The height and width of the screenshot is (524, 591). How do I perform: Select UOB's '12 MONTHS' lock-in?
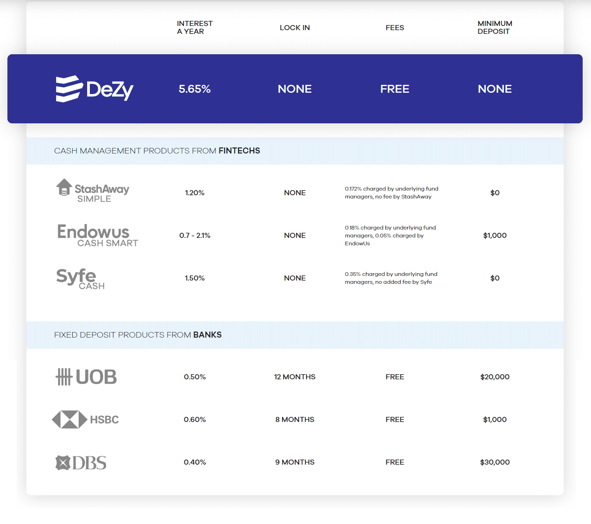point(295,377)
